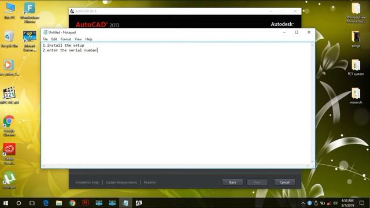Viewport: 370px width, 208px height.
Task: Open Google Chrome from the taskbar
Action: tap(72, 203)
